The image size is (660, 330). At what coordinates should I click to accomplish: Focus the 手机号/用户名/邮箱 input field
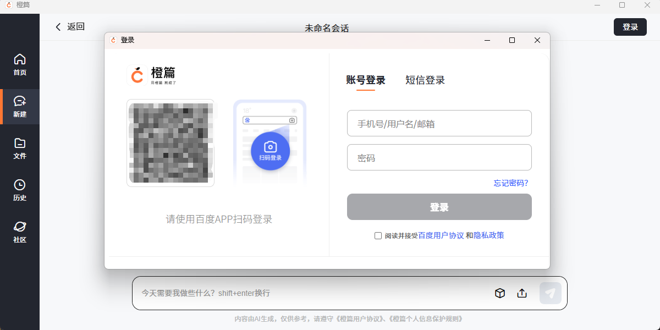tap(439, 123)
